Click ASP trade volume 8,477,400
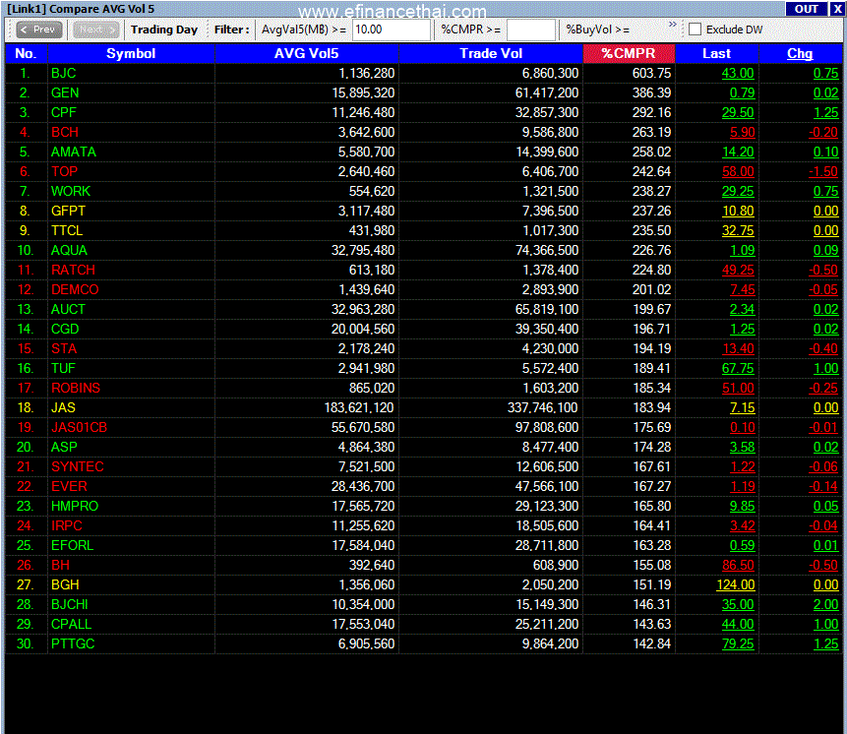 tap(550, 448)
